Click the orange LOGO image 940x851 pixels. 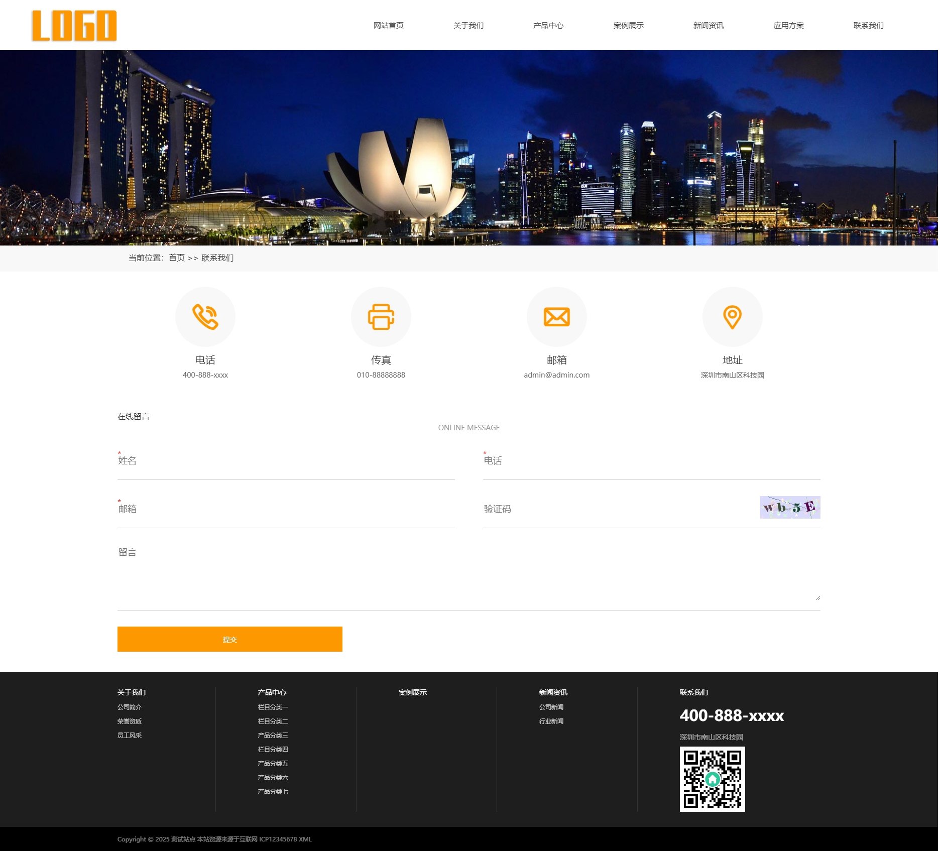pyautogui.click(x=74, y=26)
